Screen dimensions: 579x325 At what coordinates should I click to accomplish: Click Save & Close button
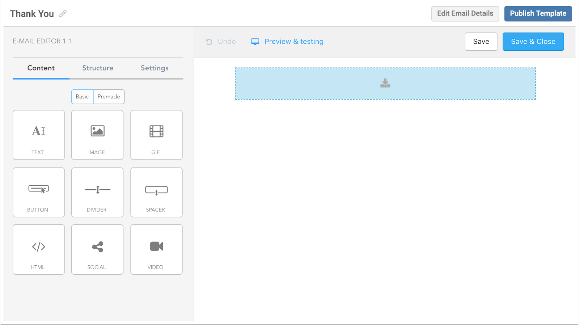coord(533,42)
